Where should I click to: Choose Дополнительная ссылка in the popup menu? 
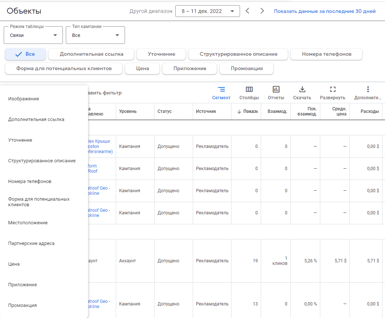click(44, 119)
